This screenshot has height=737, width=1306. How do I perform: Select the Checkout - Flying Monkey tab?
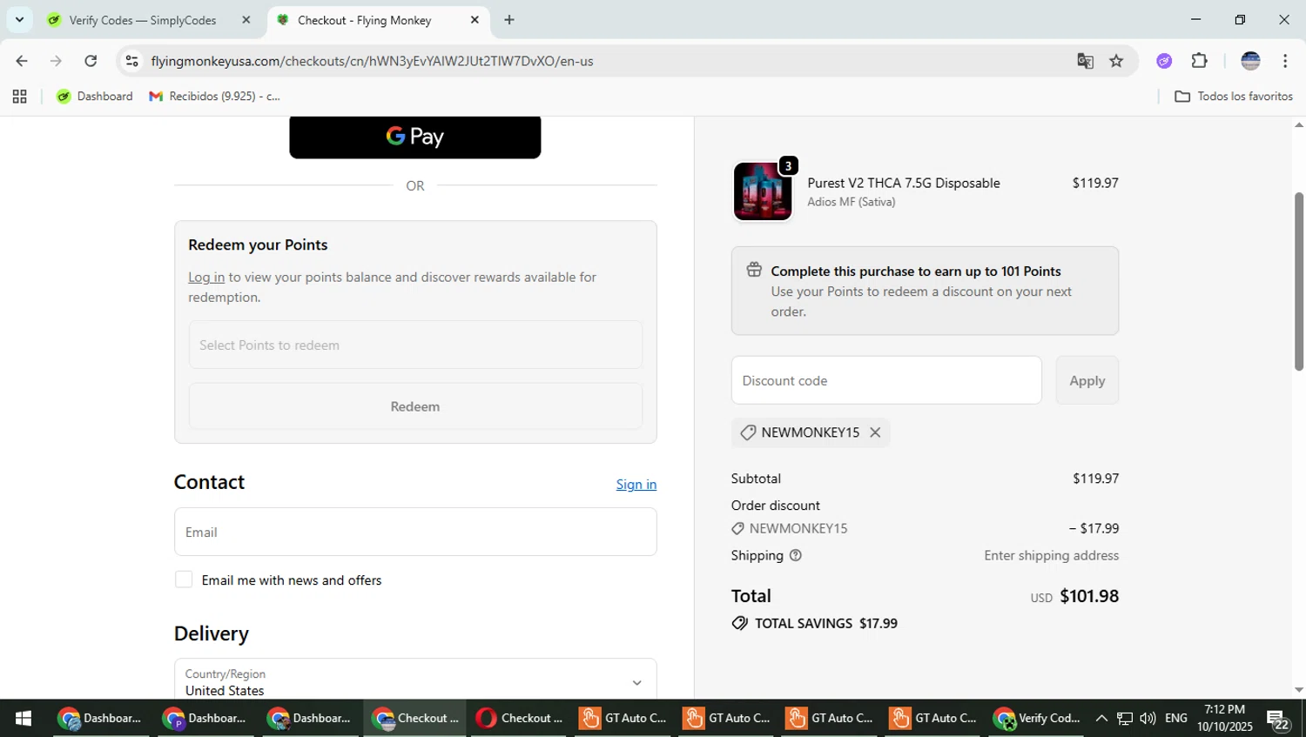tap(364, 20)
